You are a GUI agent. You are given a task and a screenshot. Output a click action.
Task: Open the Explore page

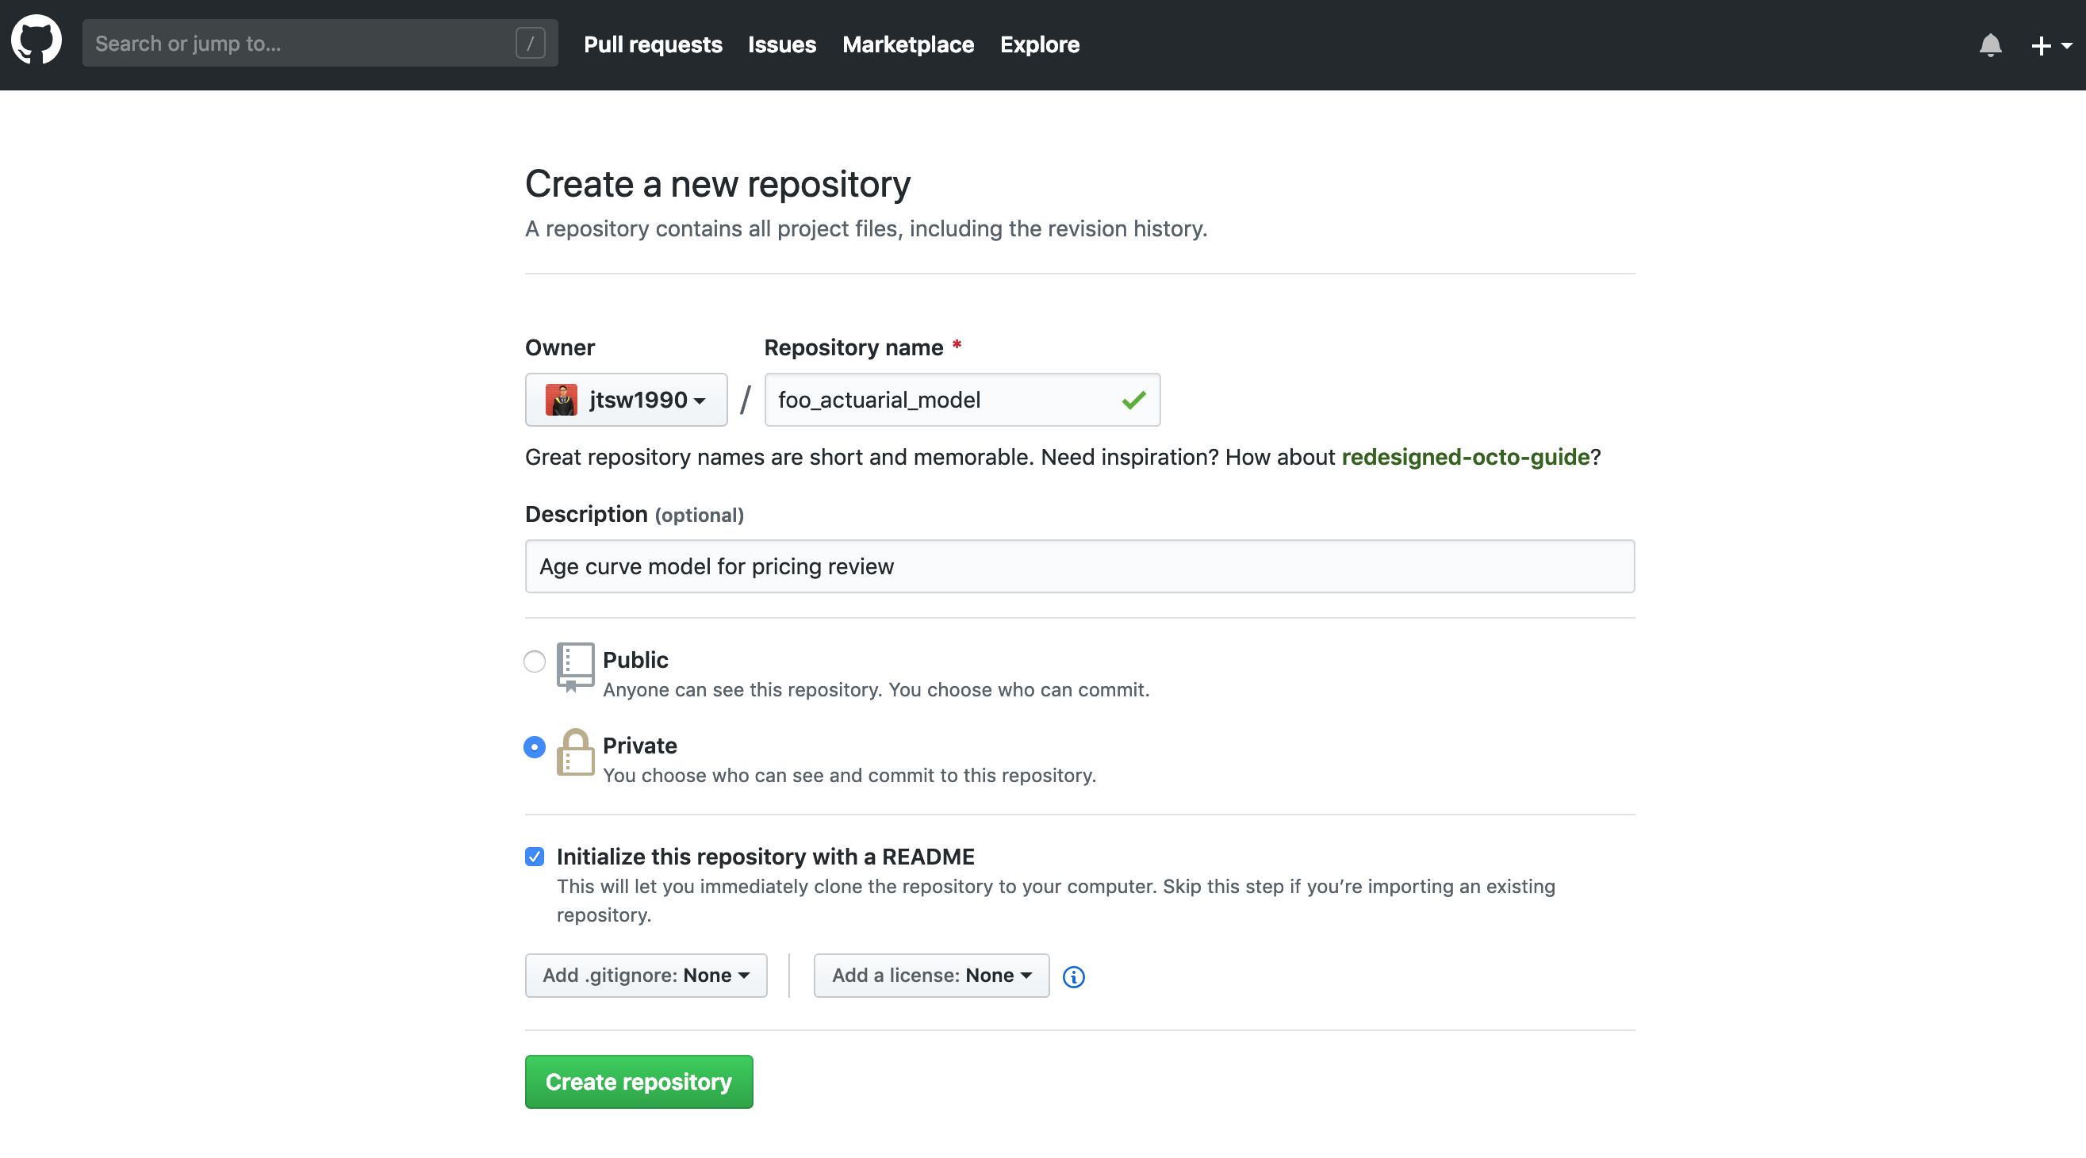pos(1039,44)
